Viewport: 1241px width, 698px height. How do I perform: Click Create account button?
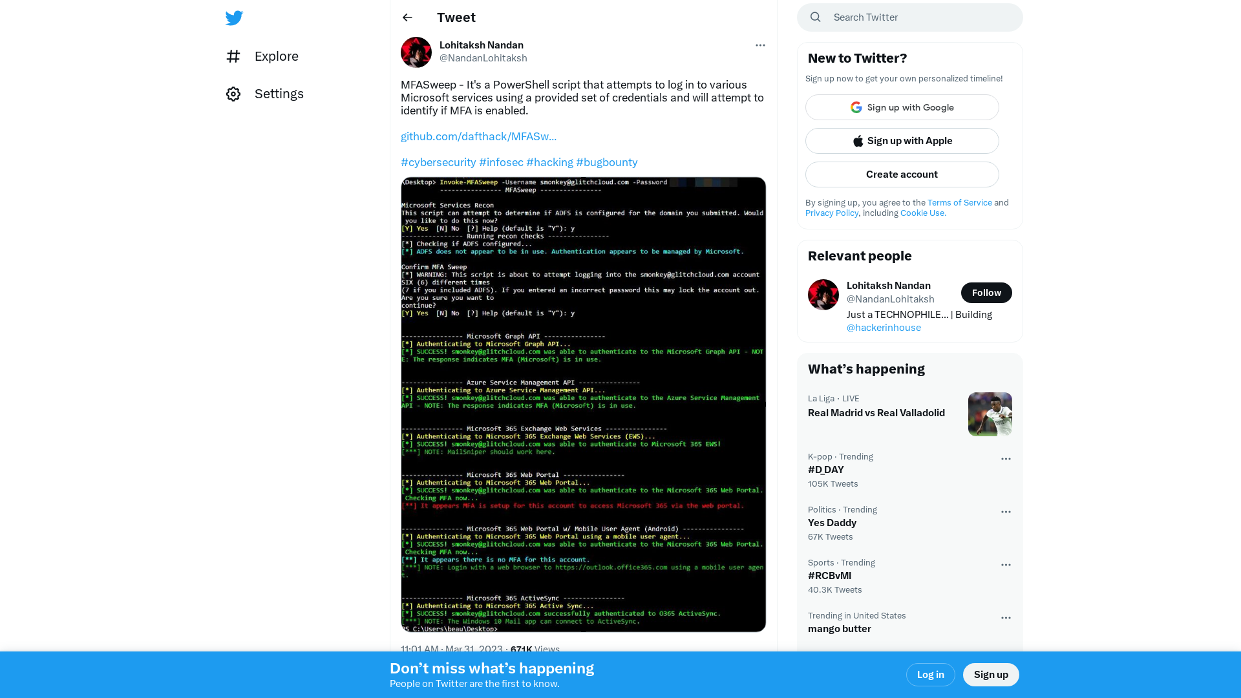(x=902, y=174)
